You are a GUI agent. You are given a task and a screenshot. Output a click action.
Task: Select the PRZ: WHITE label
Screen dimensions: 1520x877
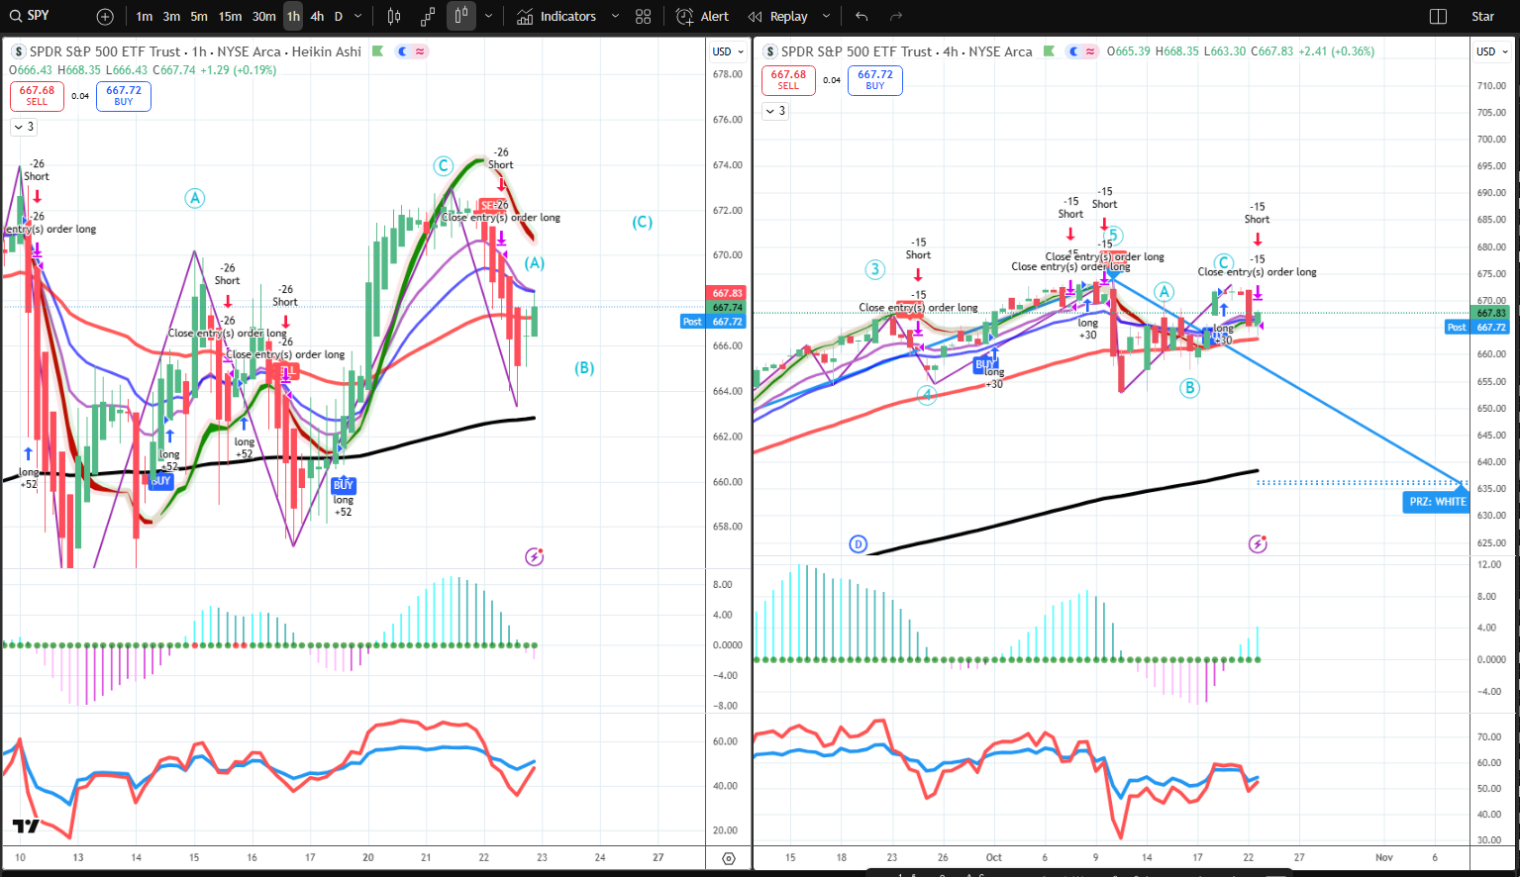(x=1437, y=502)
